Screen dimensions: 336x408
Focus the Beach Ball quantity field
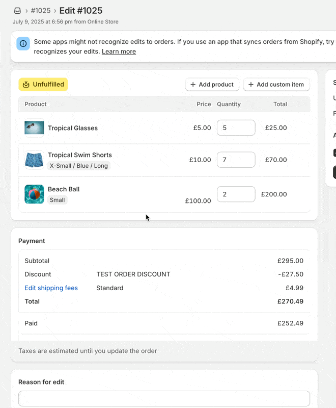[x=236, y=194]
